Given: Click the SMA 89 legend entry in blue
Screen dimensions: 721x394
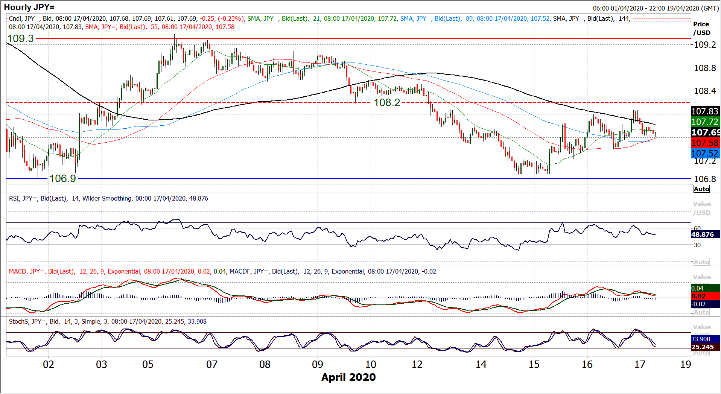Looking at the screenshot, I should pyautogui.click(x=476, y=18).
